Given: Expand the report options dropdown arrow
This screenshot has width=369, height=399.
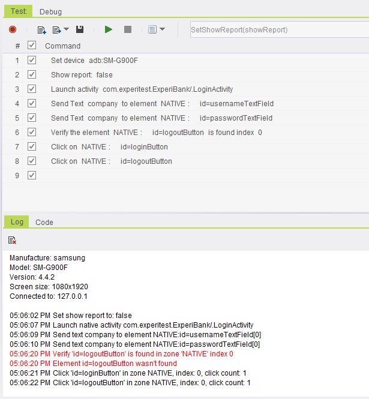Looking at the screenshot, I should 162,29.
